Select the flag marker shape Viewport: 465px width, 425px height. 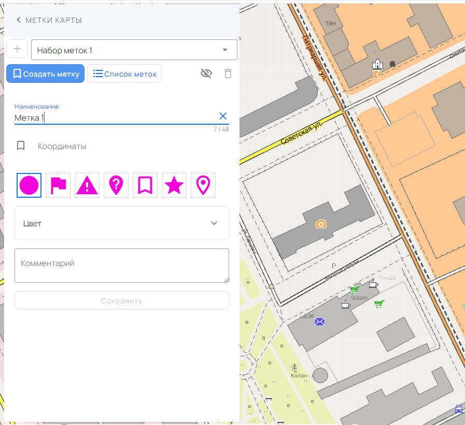[58, 185]
